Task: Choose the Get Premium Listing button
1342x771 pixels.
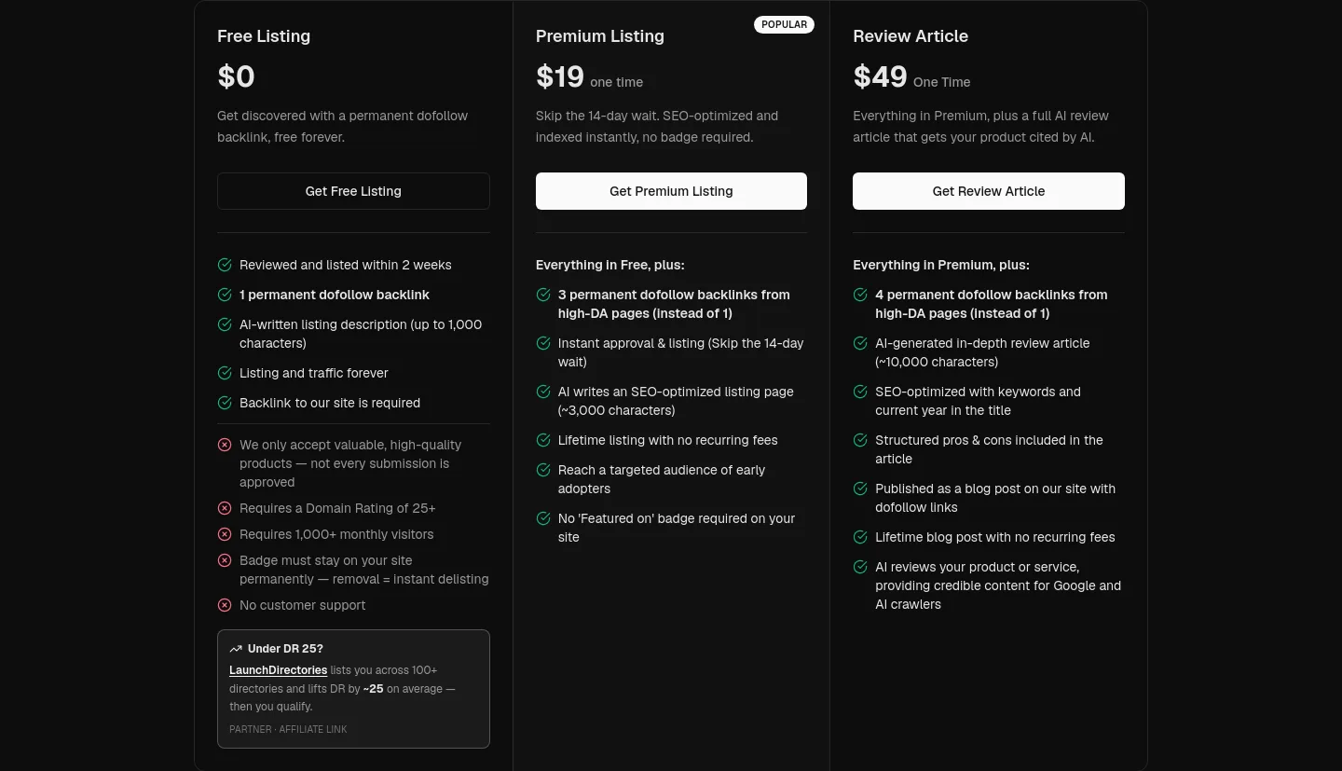Action: click(671, 191)
